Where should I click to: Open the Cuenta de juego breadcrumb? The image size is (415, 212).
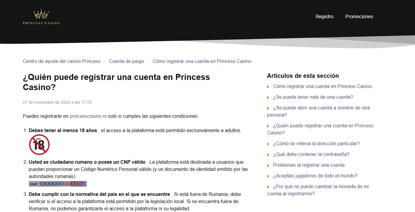coord(126,61)
